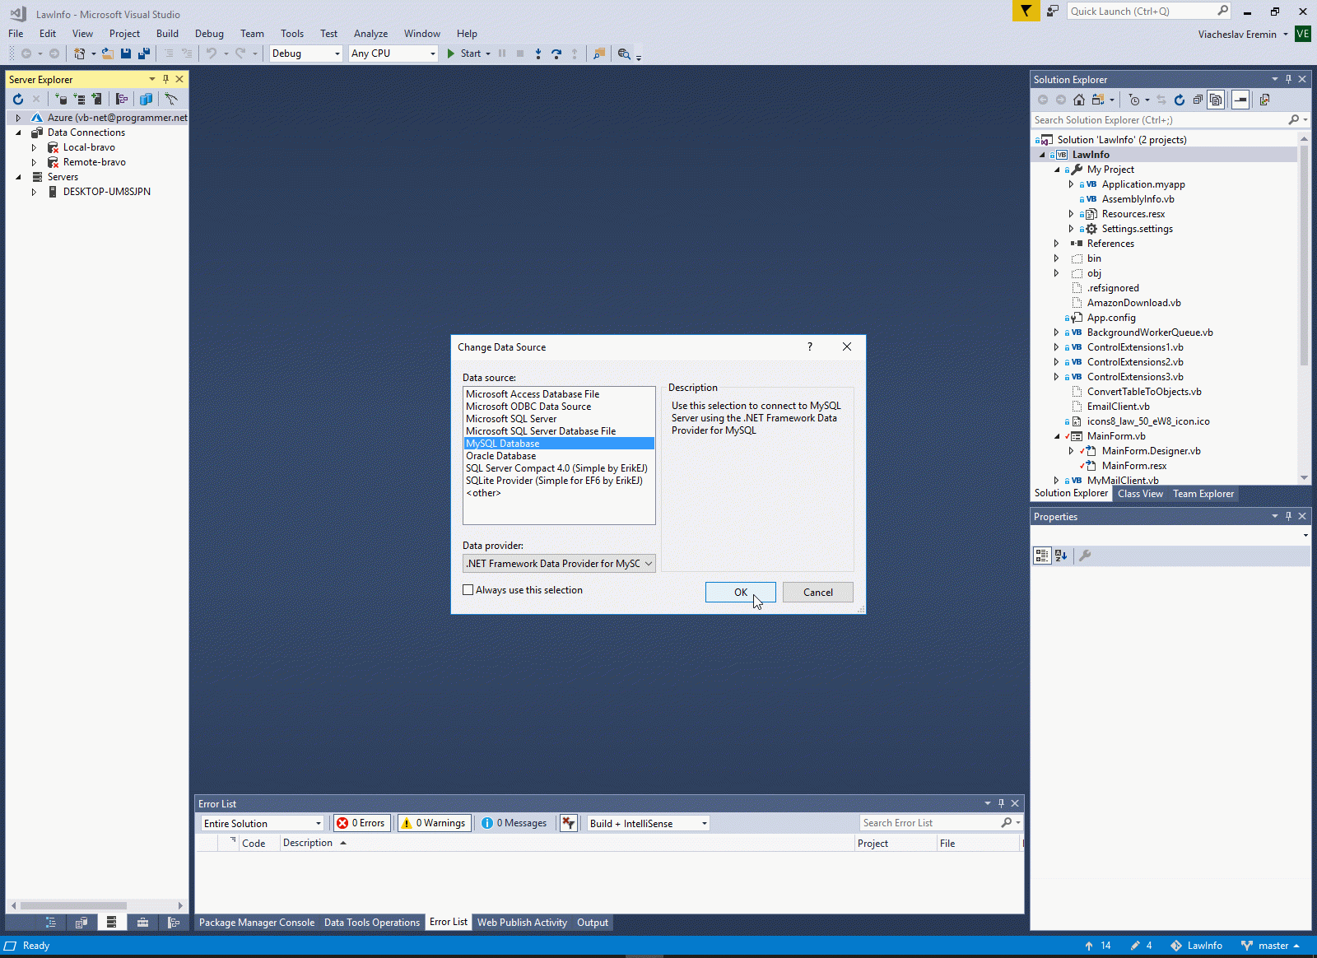Toggle the 0 Messages filter button
1317x958 pixels.
[x=514, y=823]
